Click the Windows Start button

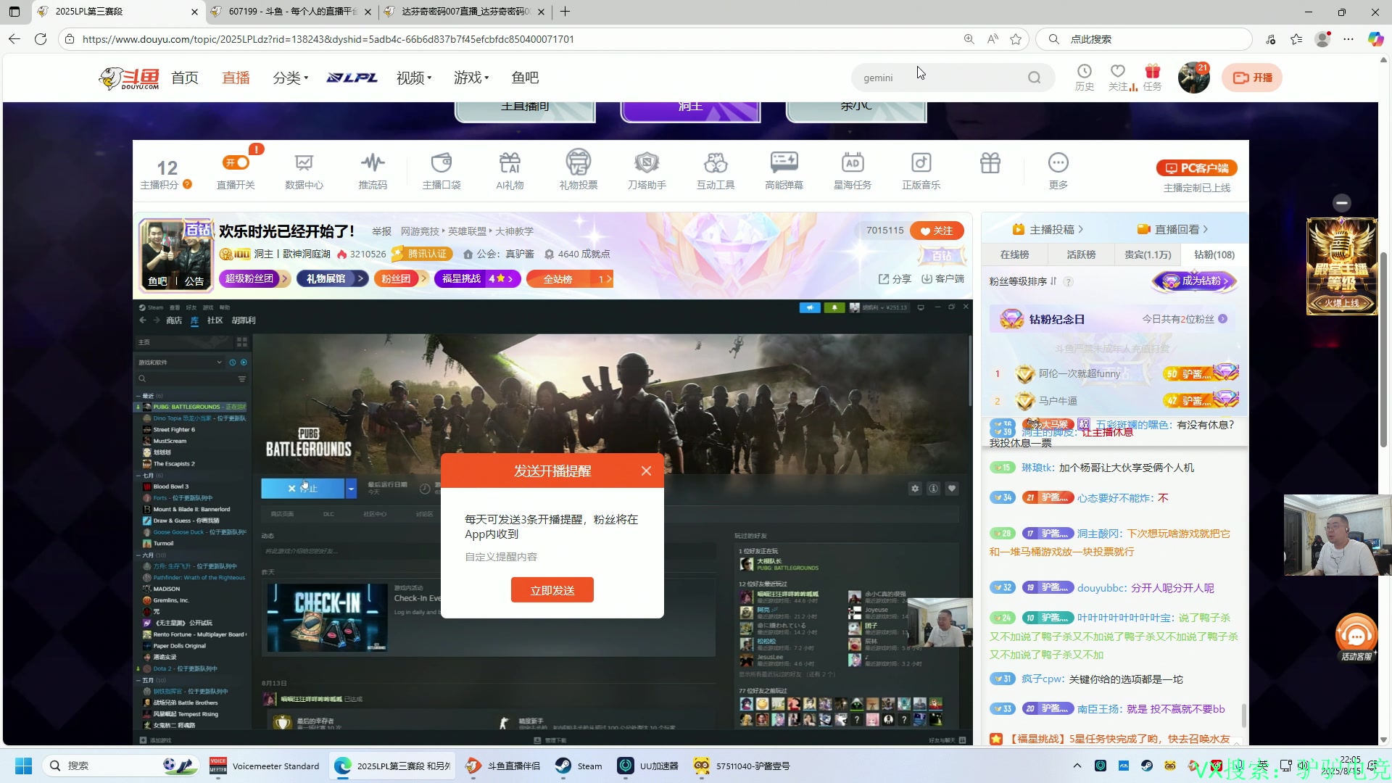pyautogui.click(x=23, y=766)
